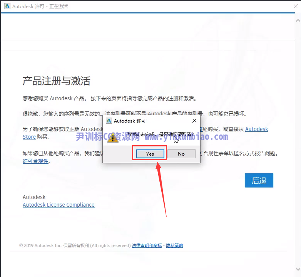Click the Autodesk logo in main window title

(x=7, y=6)
